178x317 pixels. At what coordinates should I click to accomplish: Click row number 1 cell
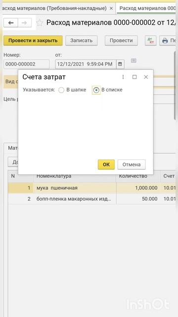click(x=21, y=188)
